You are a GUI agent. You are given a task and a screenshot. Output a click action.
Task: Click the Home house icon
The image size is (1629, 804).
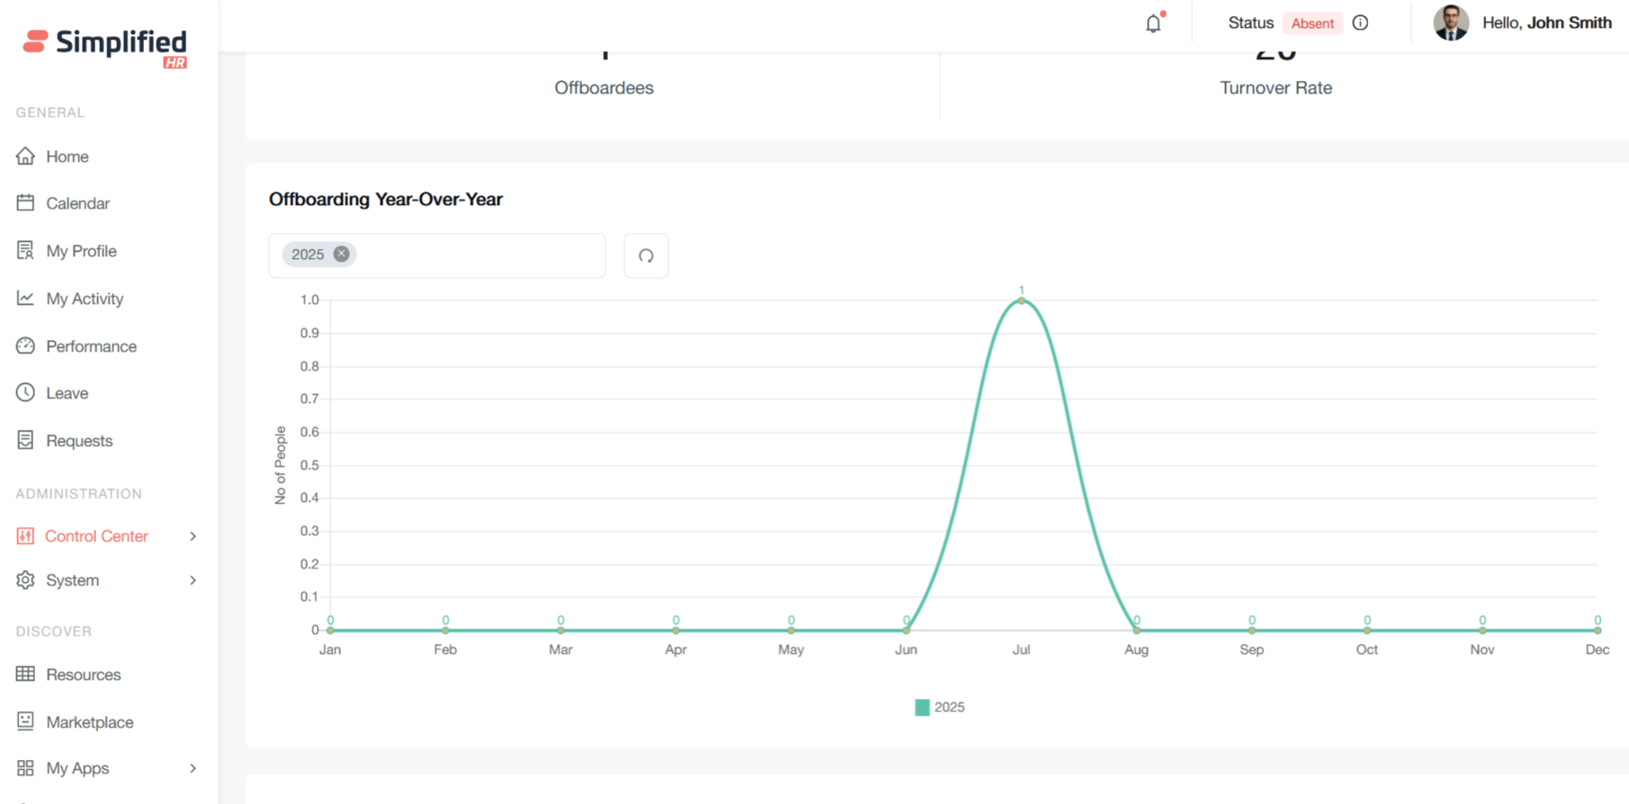tap(25, 156)
